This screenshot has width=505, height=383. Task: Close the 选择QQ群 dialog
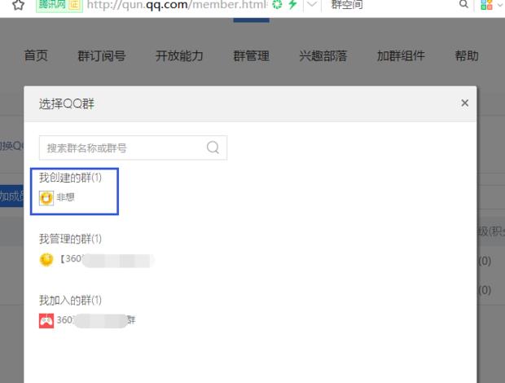tap(464, 103)
